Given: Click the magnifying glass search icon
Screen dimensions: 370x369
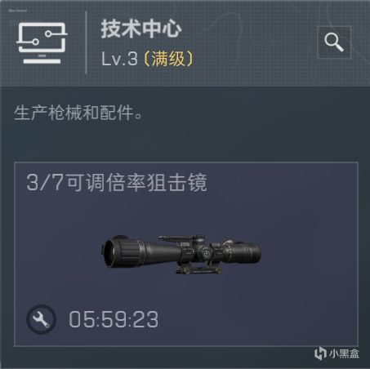Looking at the screenshot, I should pos(334,42).
